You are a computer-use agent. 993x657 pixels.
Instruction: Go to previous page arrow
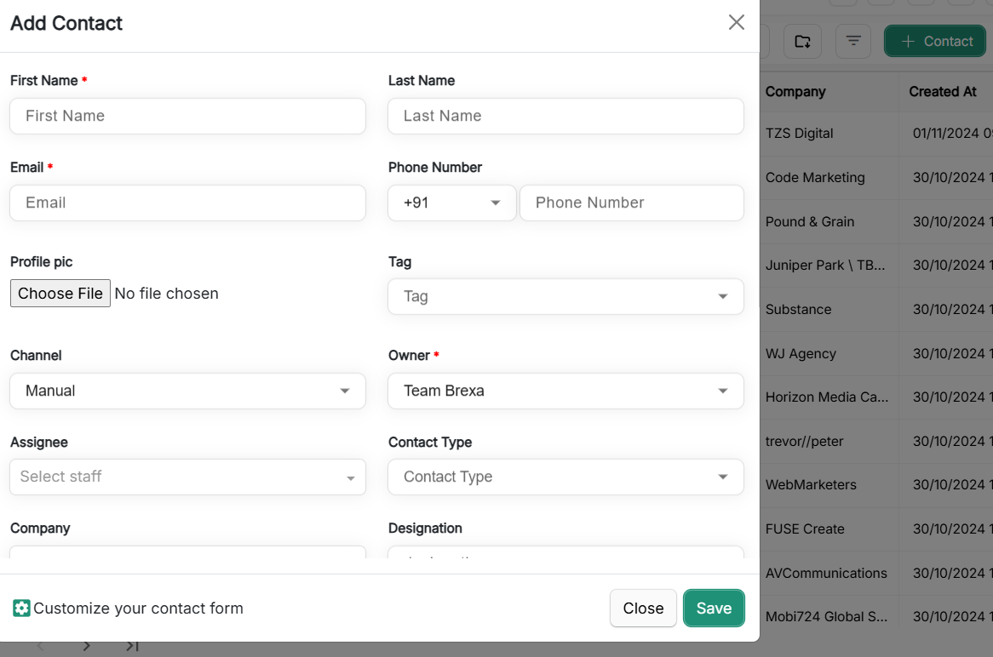tap(40, 647)
